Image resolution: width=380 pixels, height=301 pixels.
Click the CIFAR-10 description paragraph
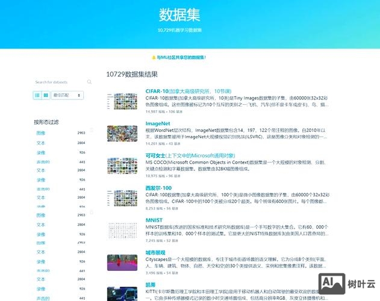(237, 101)
